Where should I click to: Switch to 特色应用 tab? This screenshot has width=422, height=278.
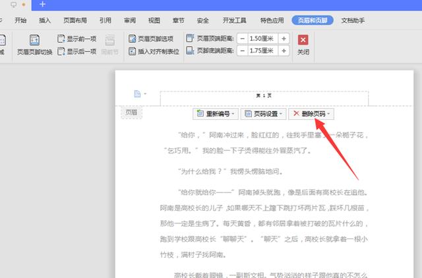coord(272,20)
